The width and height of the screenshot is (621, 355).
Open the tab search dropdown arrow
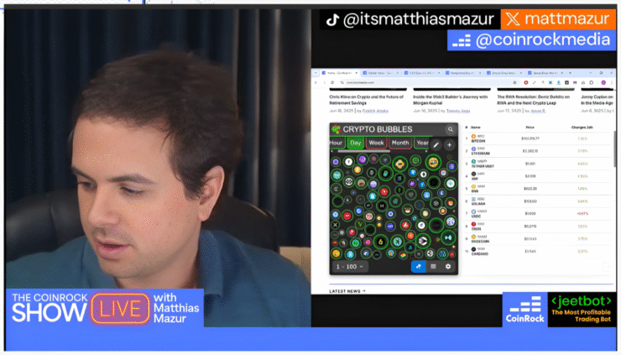[316, 73]
